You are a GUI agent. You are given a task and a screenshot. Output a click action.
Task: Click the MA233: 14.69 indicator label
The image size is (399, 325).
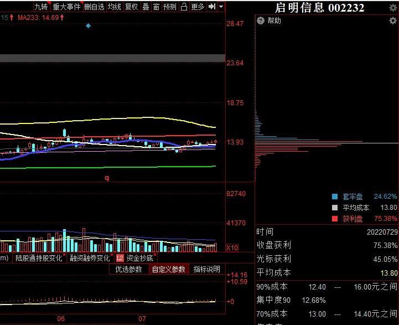41,18
